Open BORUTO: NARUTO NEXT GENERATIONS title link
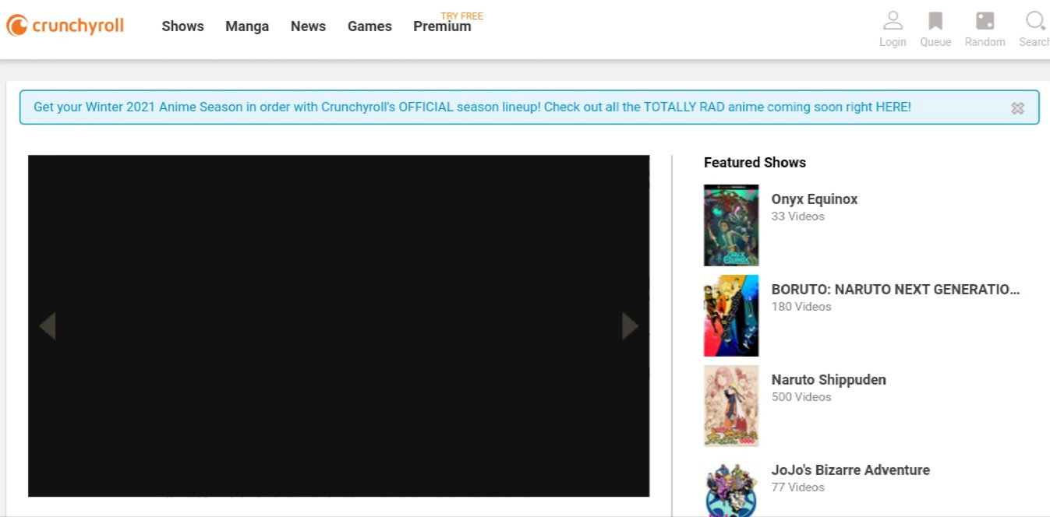The image size is (1050, 517). coord(896,290)
